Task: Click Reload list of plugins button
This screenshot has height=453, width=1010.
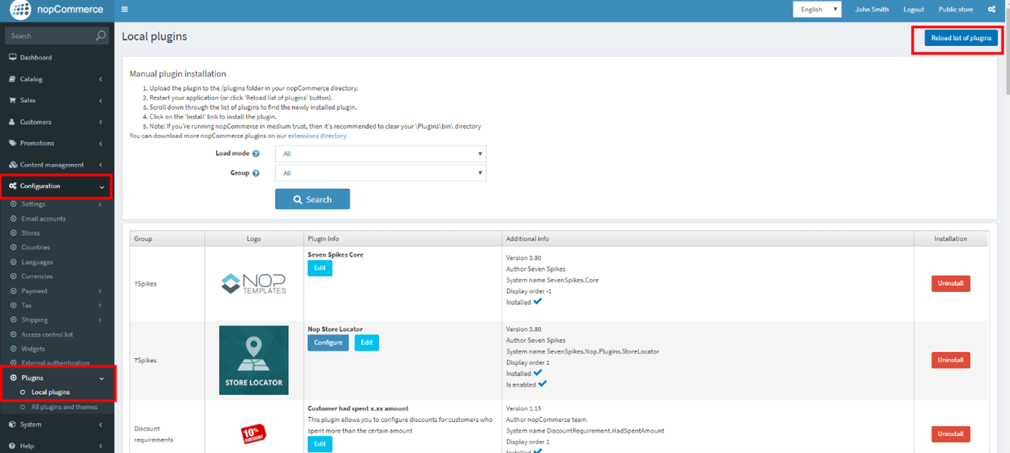Action: coord(961,38)
